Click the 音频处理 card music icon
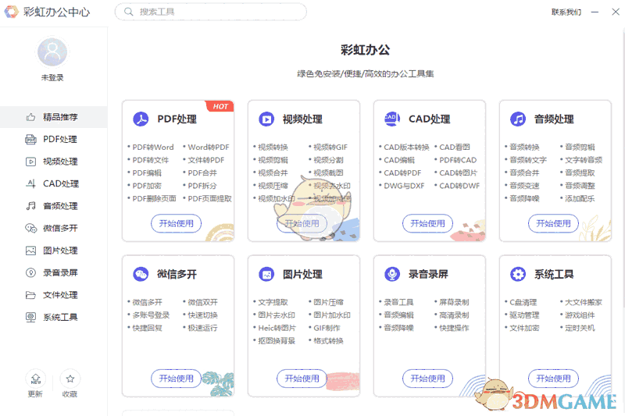Image resolution: width=625 pixels, height=416 pixels. [x=518, y=119]
